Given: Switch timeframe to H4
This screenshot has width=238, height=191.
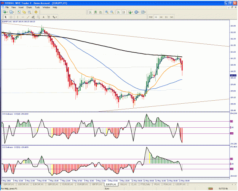Looking at the screenshot, I should (x=161, y=17).
